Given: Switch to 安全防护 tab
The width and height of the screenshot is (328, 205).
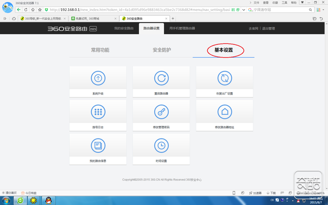Looking at the screenshot, I should tap(162, 50).
